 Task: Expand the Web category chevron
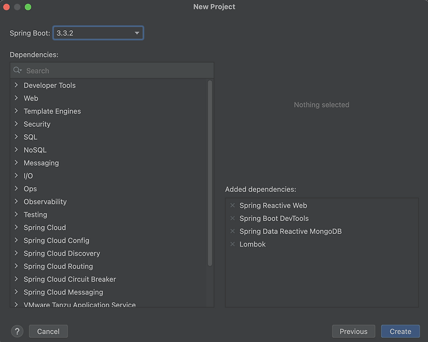click(16, 98)
